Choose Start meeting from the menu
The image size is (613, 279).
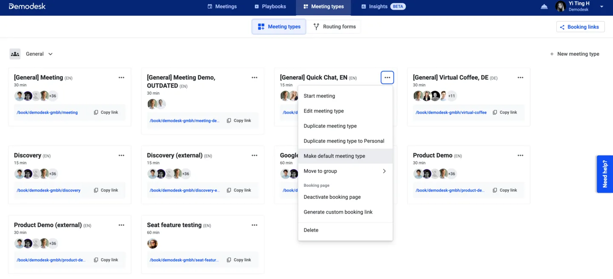[x=345, y=96]
